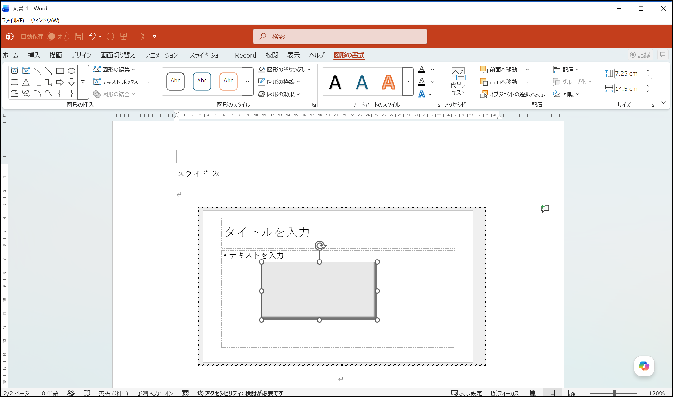Apply the black outline Abc shape style

coord(175,81)
